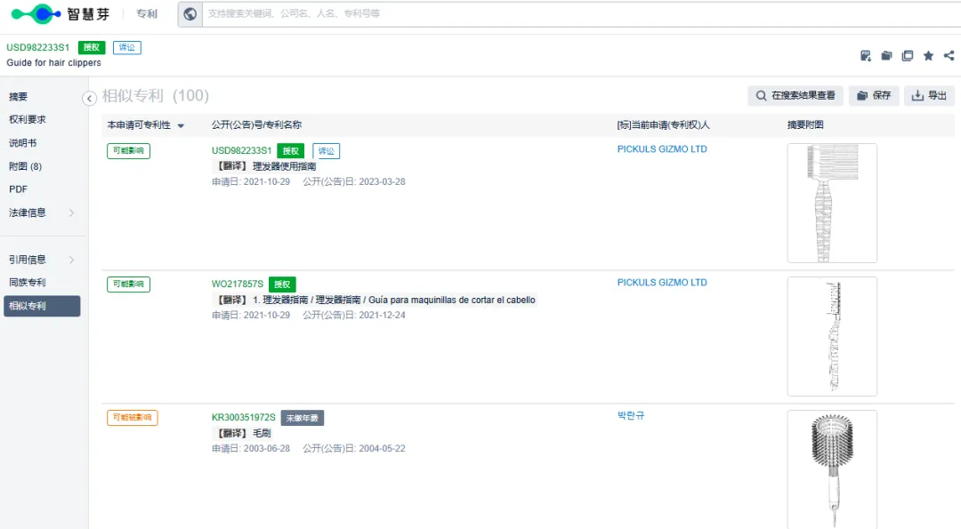Click 可能影响 tag in USD982233S1 row

tap(129, 150)
